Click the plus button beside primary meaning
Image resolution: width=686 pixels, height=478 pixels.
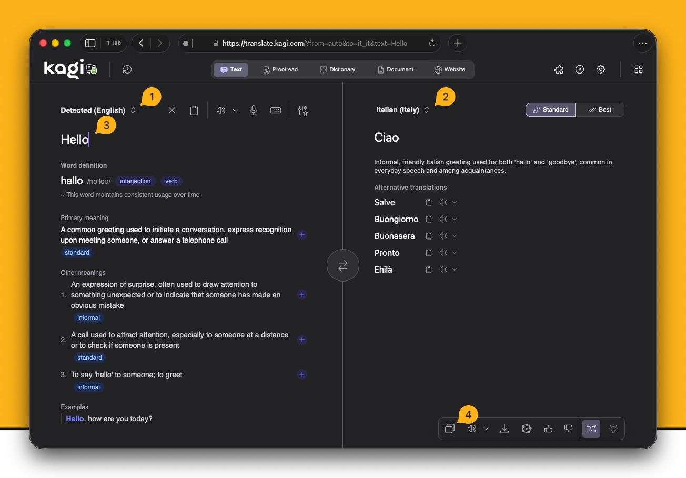302,235
